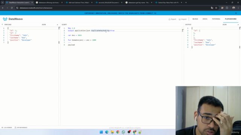Click the browser forward arrow
This screenshot has height=135, width=241.
pos(7,8)
